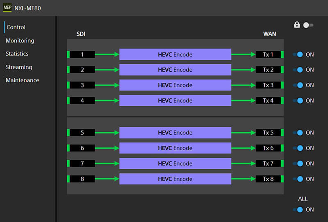Click the HEVC Encode block for channel 5
Image resolution: width=328 pixels, height=222 pixels.
pyautogui.click(x=175, y=133)
